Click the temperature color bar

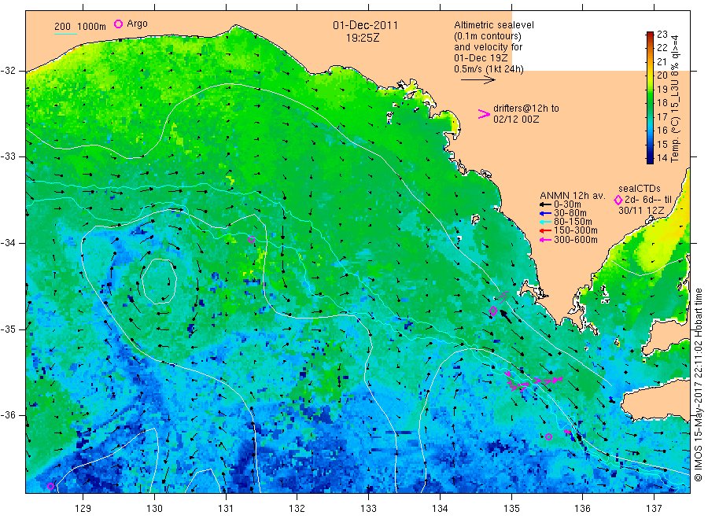click(x=650, y=98)
